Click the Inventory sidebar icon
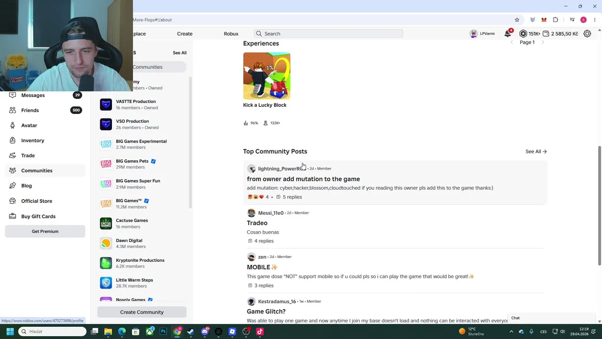The width and height of the screenshot is (602, 339). pos(12,140)
